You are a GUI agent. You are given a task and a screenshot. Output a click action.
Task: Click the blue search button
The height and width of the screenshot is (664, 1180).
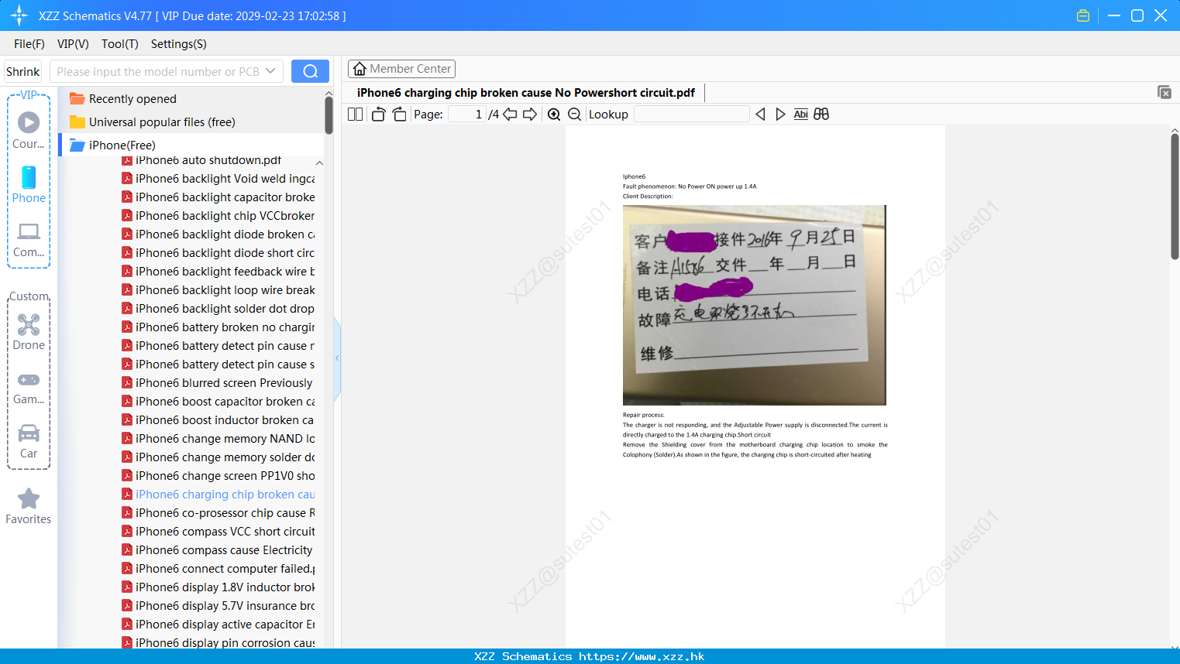[310, 71]
